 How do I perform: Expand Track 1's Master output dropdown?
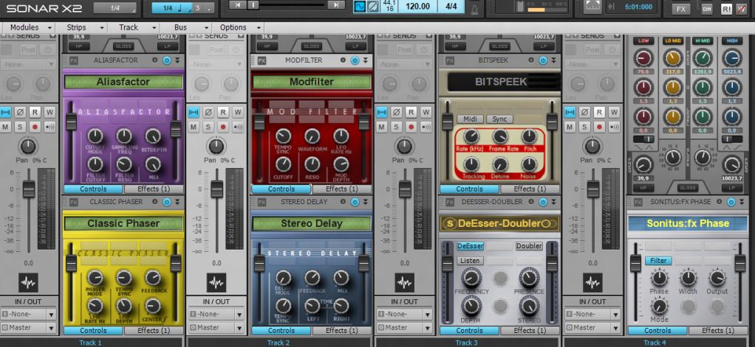(x=29, y=327)
